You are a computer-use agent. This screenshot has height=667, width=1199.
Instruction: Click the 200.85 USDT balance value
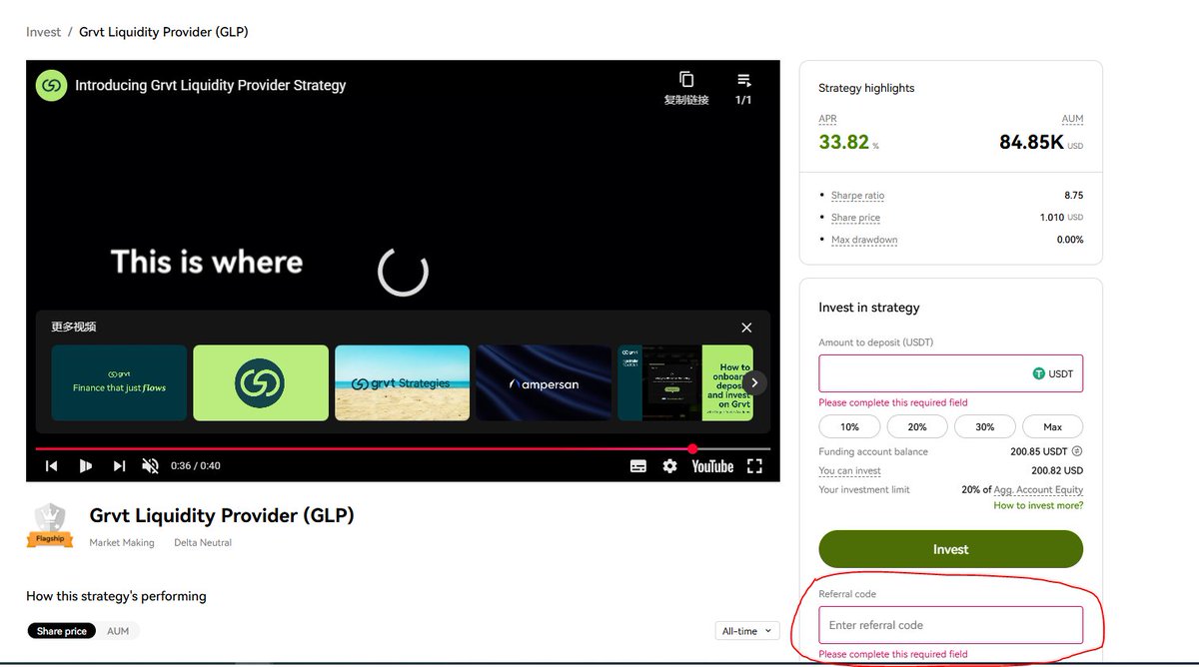coord(1039,451)
